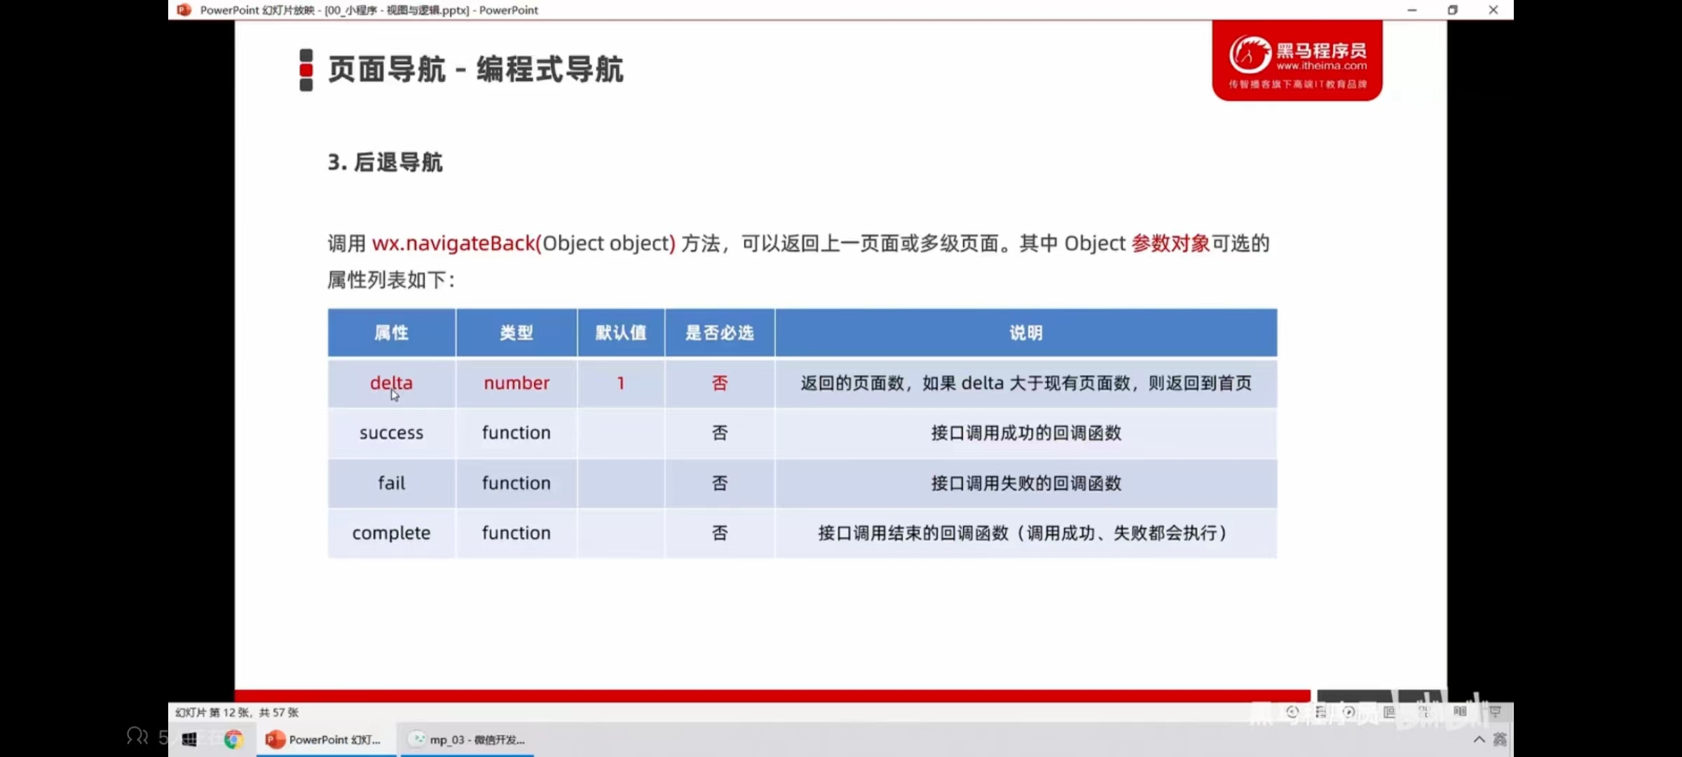The image size is (1682, 757).
Task: Click the complete row in the table
Action: click(x=391, y=533)
